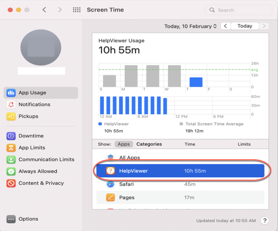Switch to the Categories view tab
The width and height of the screenshot is (278, 231).
[149, 144]
